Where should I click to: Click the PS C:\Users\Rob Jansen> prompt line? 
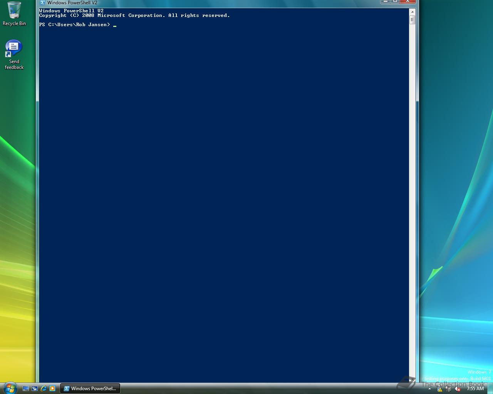coord(74,25)
